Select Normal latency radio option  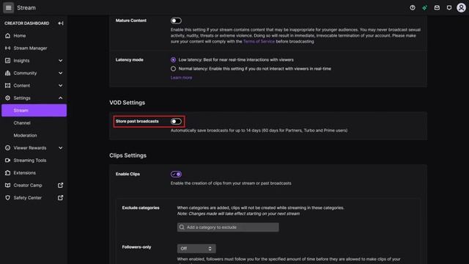click(173, 68)
